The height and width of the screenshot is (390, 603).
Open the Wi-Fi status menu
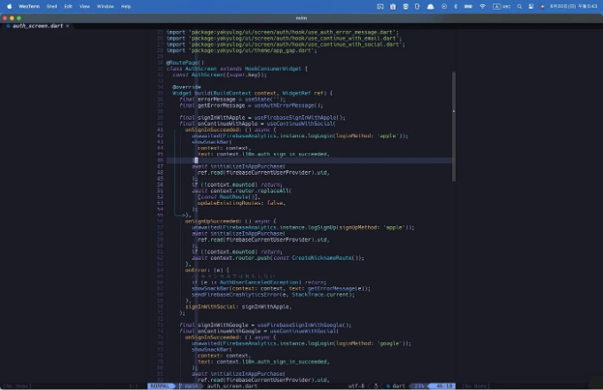pyautogui.click(x=482, y=6)
